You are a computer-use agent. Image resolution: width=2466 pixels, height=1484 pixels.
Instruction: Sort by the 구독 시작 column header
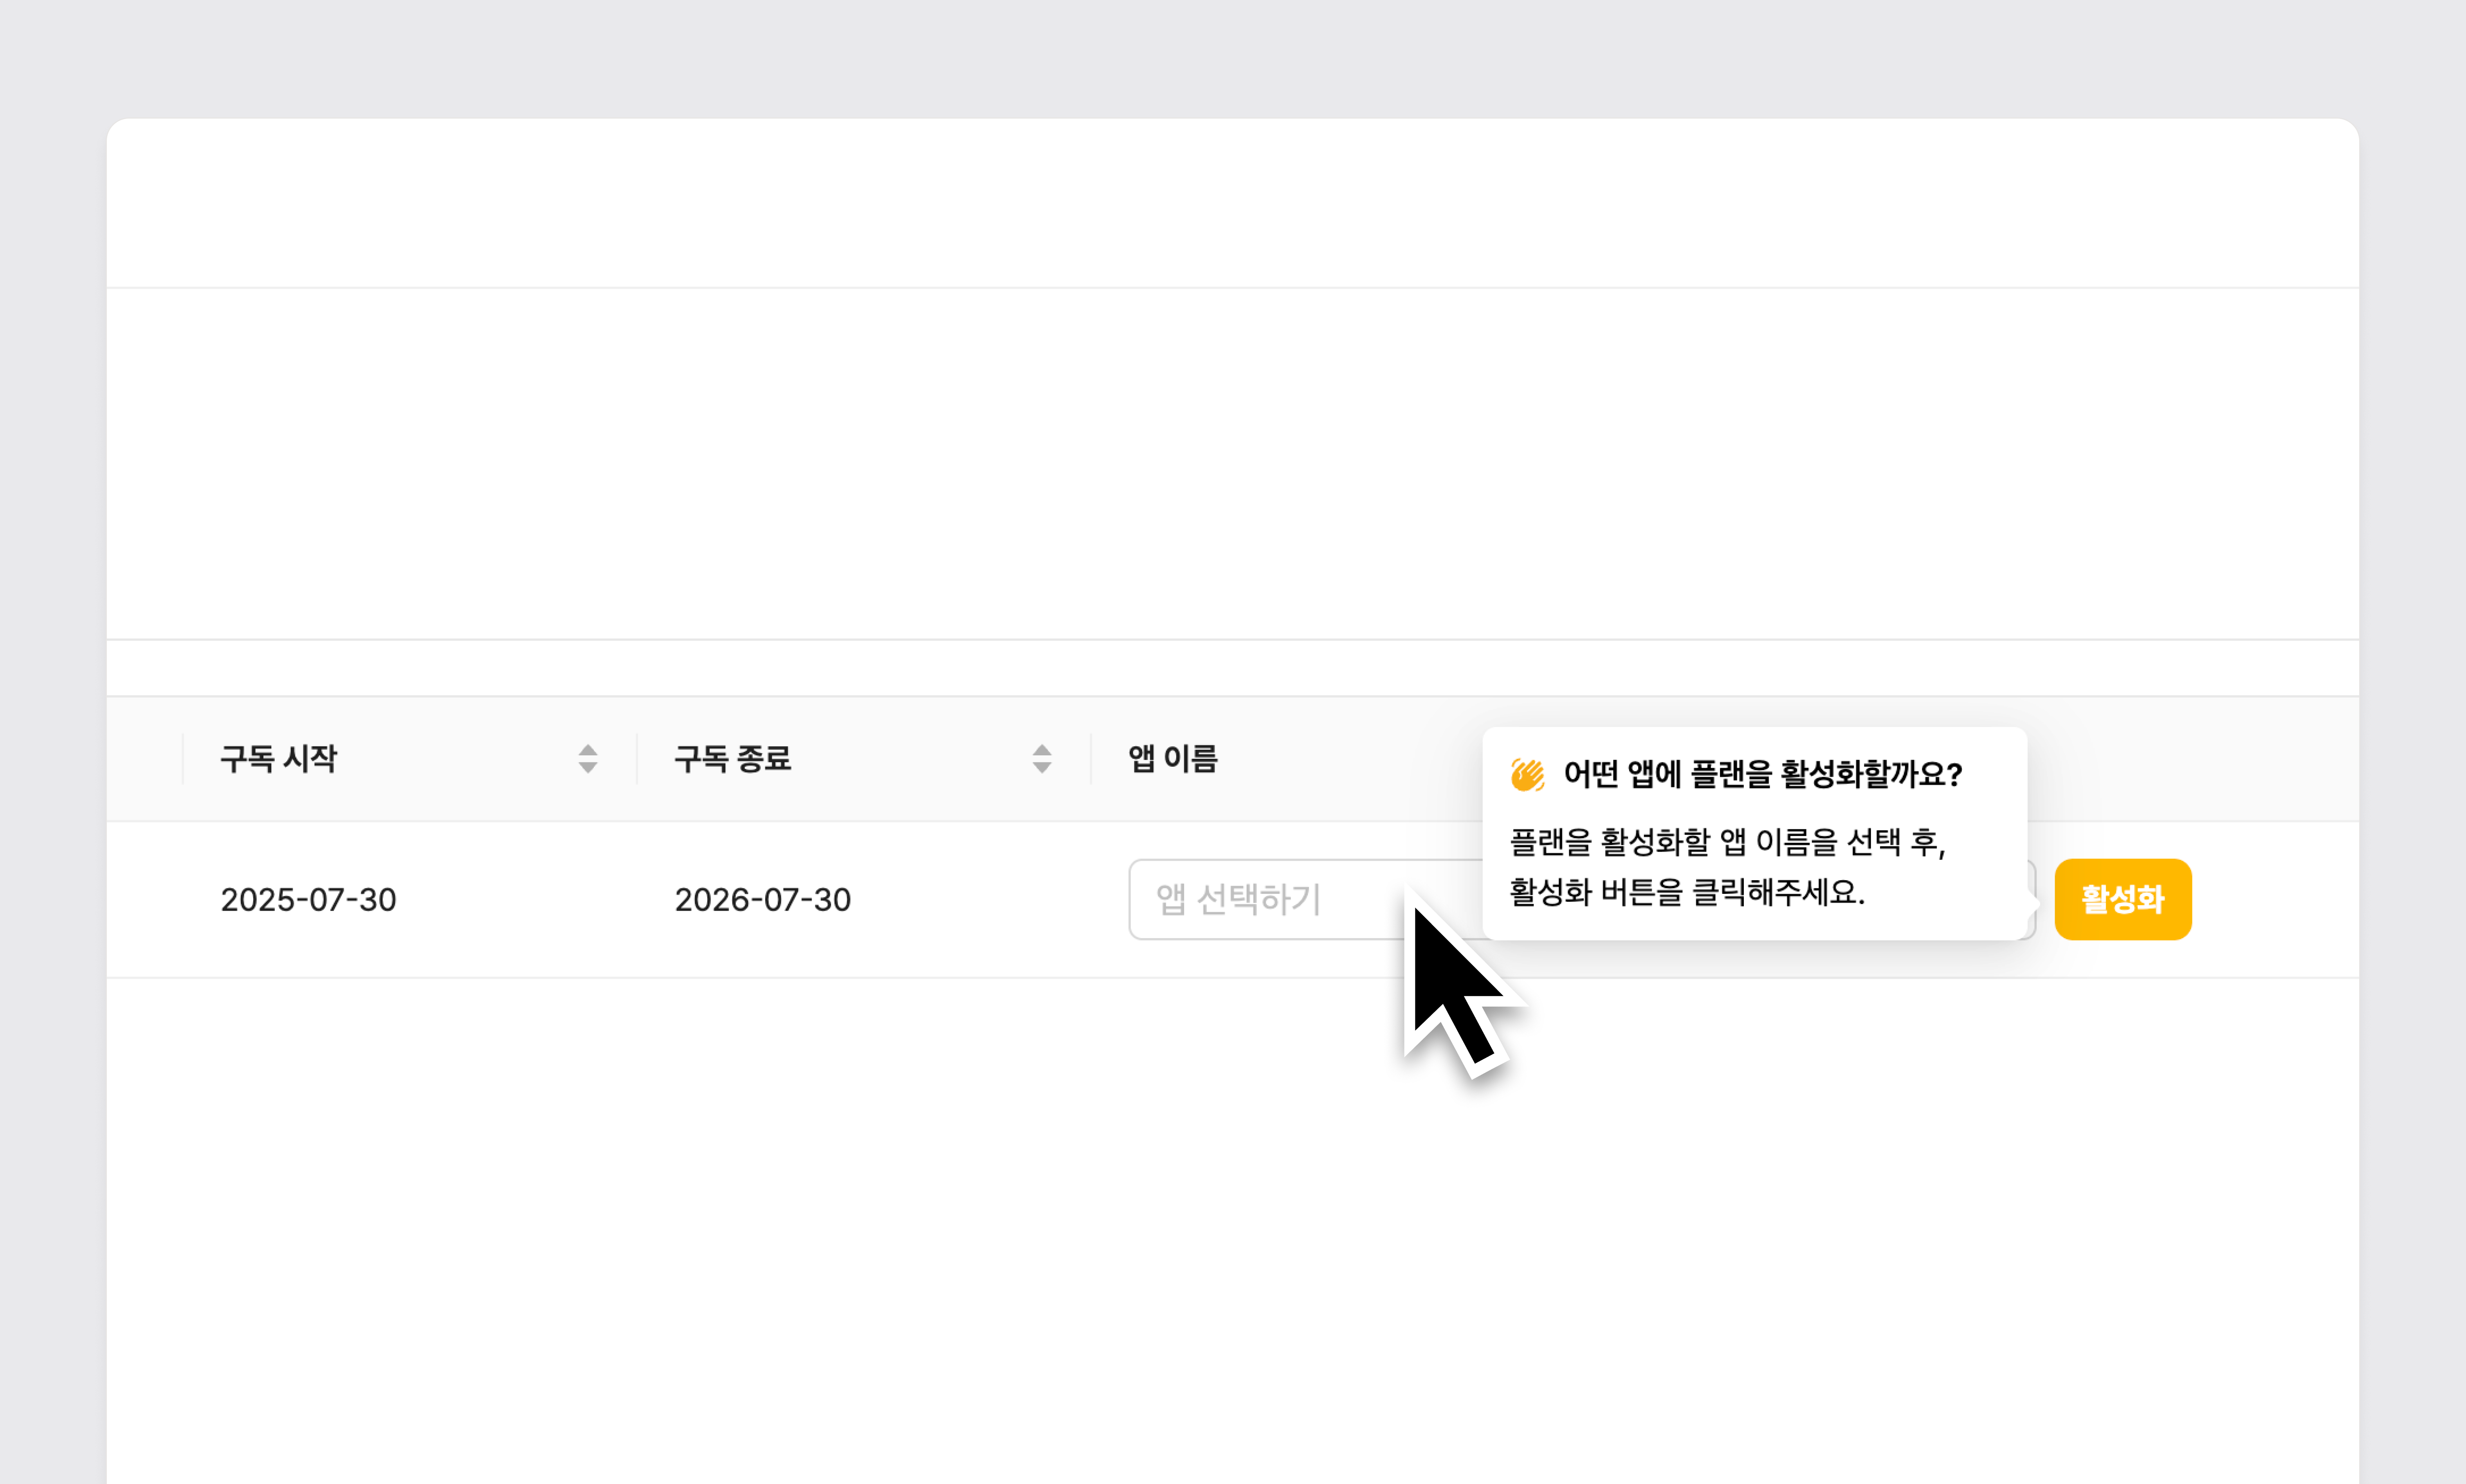(279, 759)
